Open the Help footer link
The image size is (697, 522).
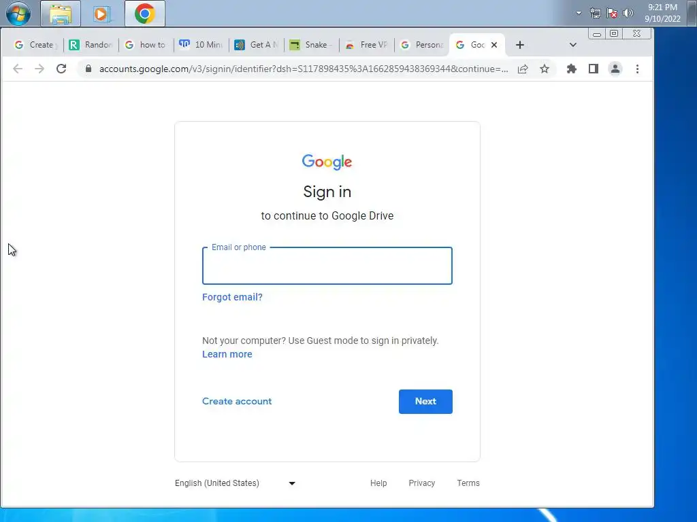click(378, 483)
